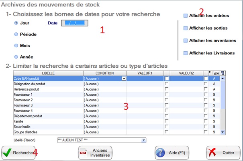Click the Condition cell of the Famille row
This screenshot has height=161, width=243.
point(104,121)
